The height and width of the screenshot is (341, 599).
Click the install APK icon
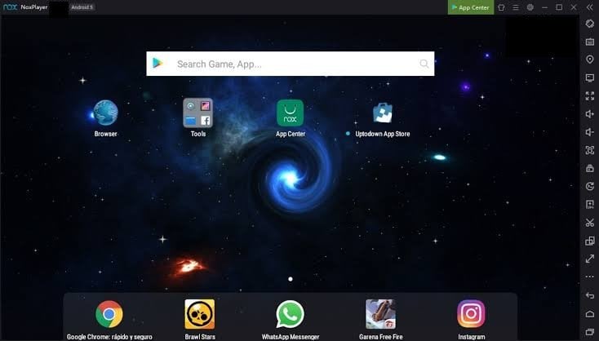[590, 204]
